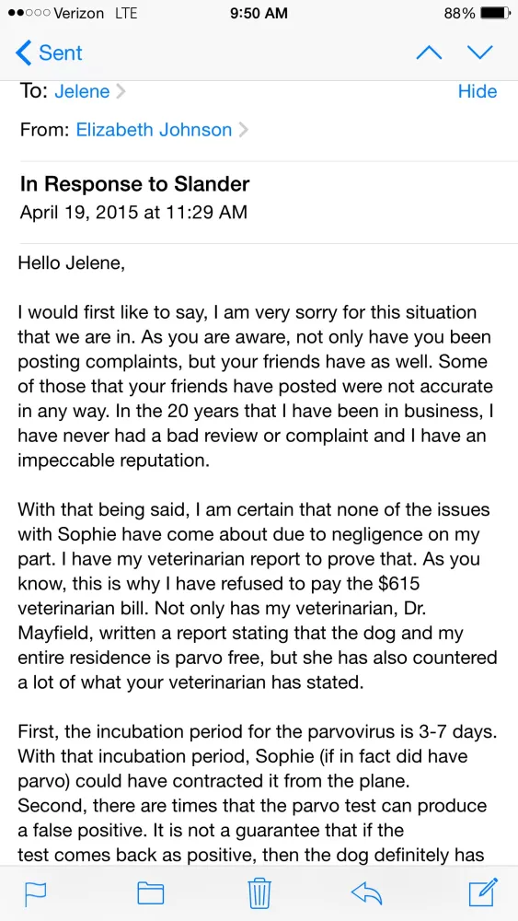Tap the 9:50 AM clock in the status bar
The width and height of the screenshot is (518, 921).
pos(259,13)
